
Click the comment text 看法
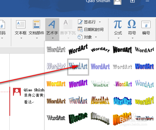(x=28, y=102)
